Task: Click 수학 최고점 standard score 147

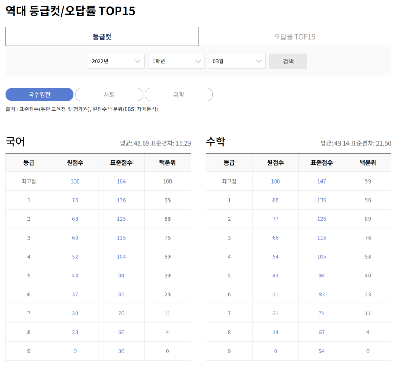Action: tap(322, 181)
